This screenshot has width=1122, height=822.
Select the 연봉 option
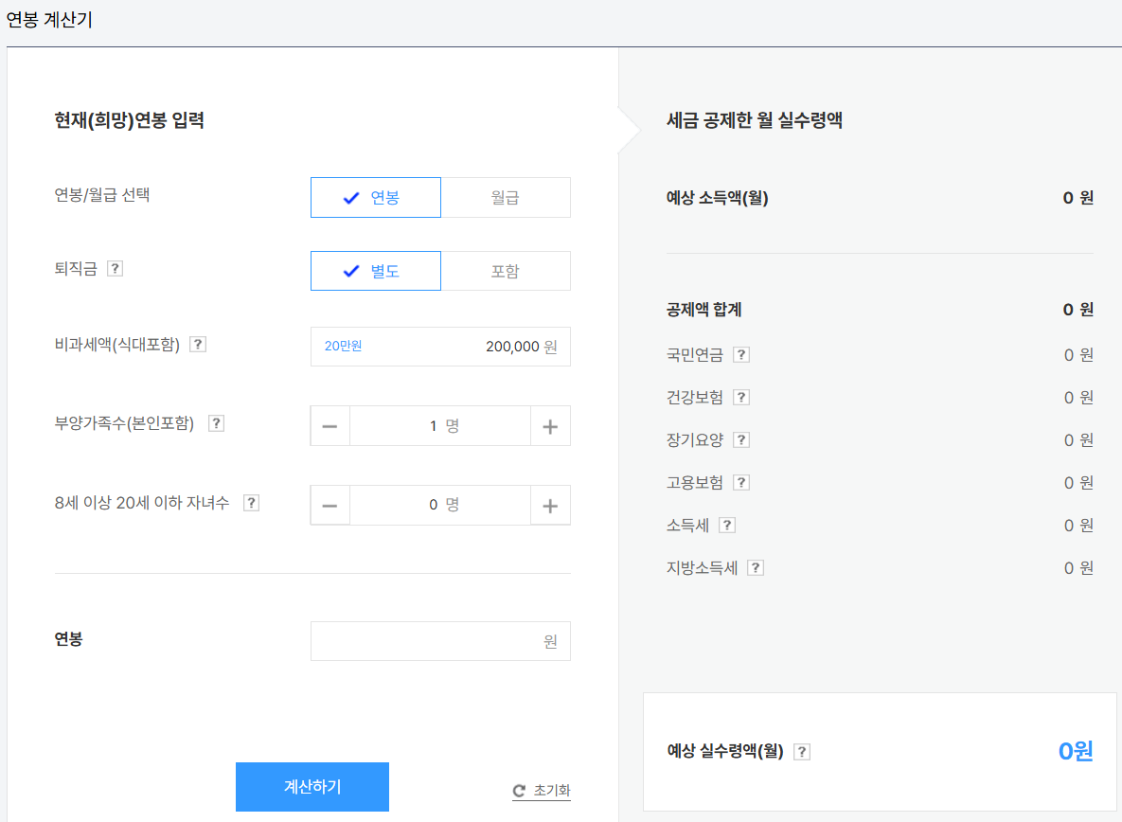click(x=376, y=197)
